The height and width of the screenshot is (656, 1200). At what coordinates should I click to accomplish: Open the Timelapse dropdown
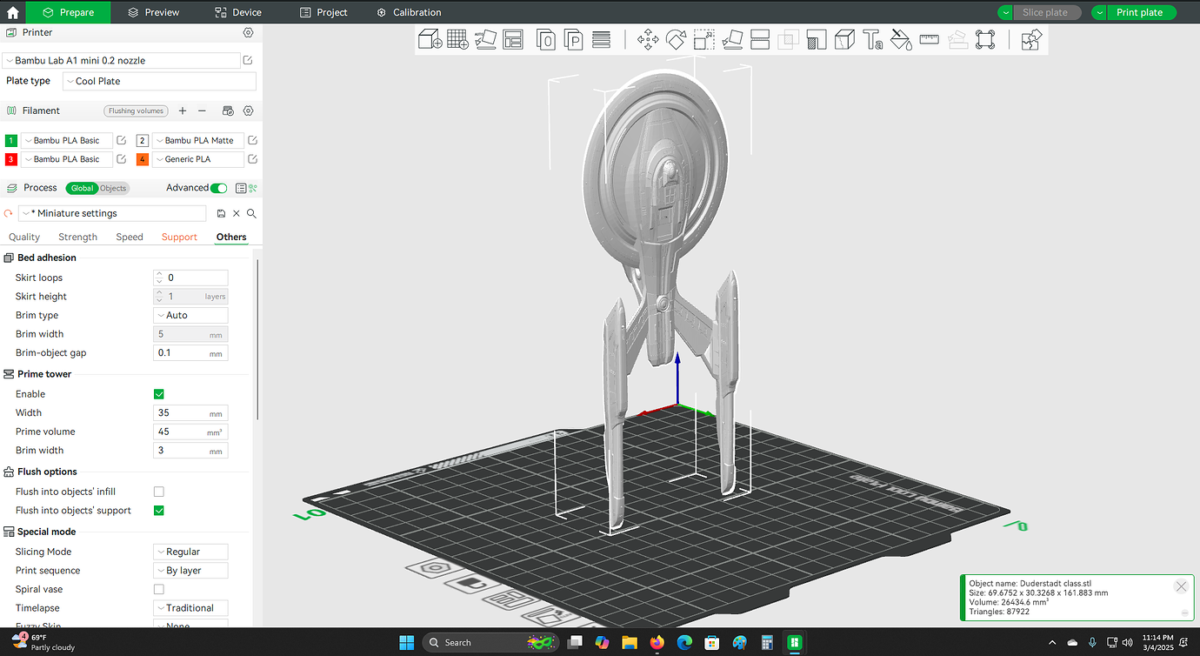tap(190, 608)
